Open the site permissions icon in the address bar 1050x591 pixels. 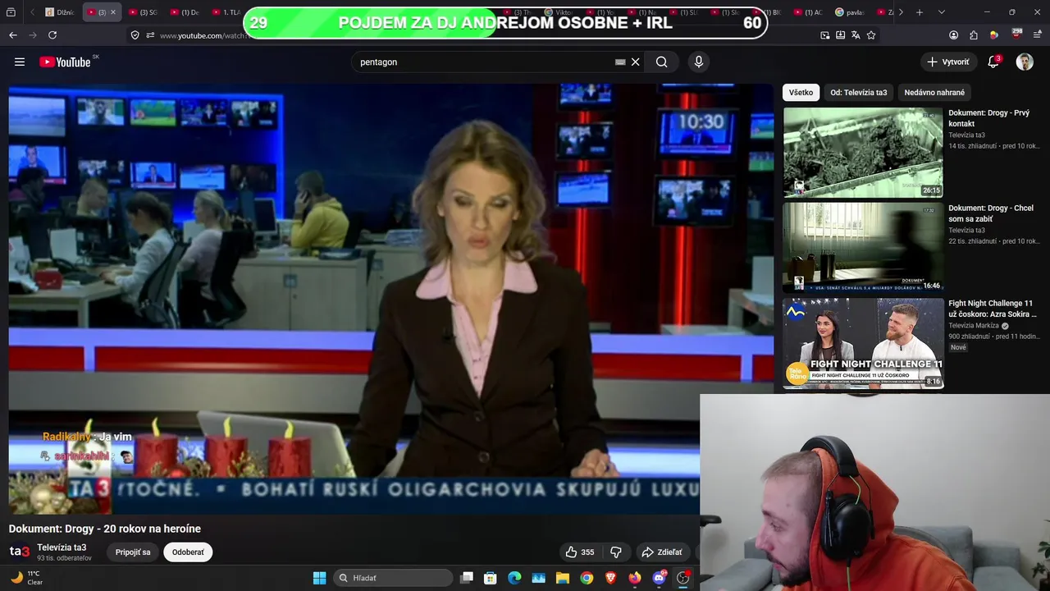[150, 35]
